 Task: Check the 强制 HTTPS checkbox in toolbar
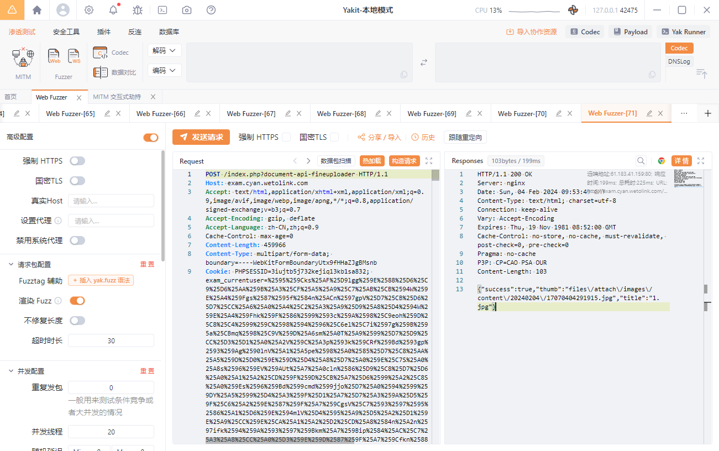pos(286,137)
